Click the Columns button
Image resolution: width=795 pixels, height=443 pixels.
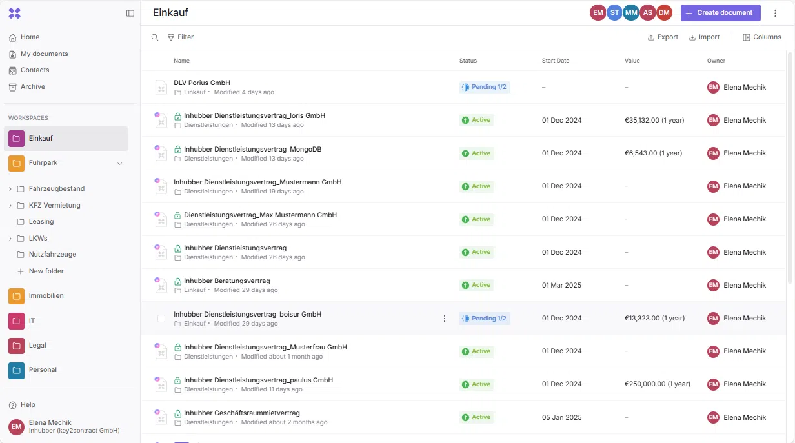(762, 37)
